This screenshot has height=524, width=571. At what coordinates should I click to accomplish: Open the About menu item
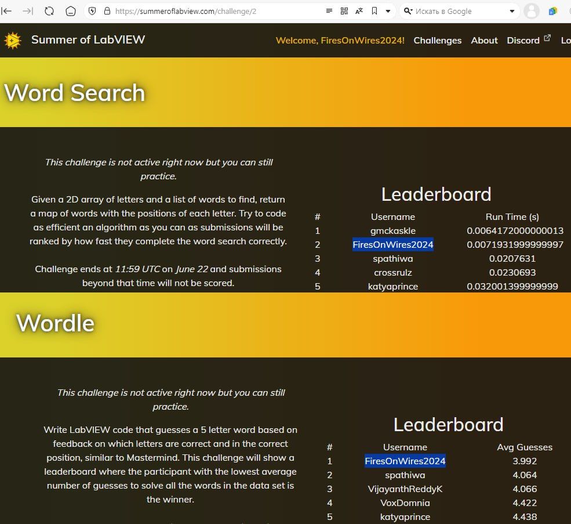(484, 40)
